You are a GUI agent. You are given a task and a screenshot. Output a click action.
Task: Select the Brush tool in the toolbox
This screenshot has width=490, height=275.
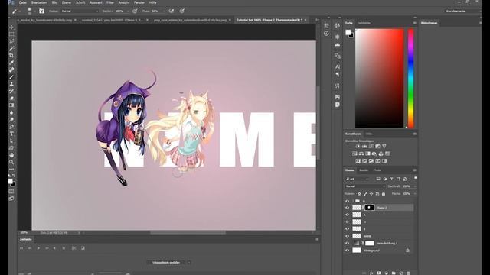tap(11, 77)
